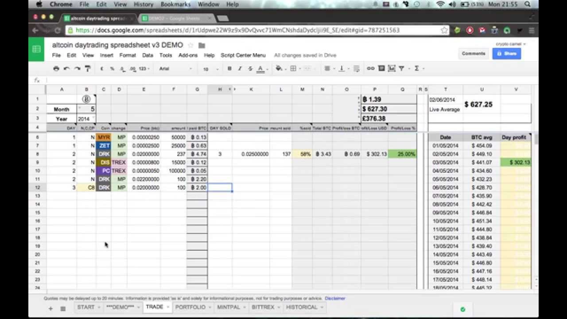The height and width of the screenshot is (319, 567).
Task: Select the green 25.00% profit cell
Action: (x=402, y=154)
